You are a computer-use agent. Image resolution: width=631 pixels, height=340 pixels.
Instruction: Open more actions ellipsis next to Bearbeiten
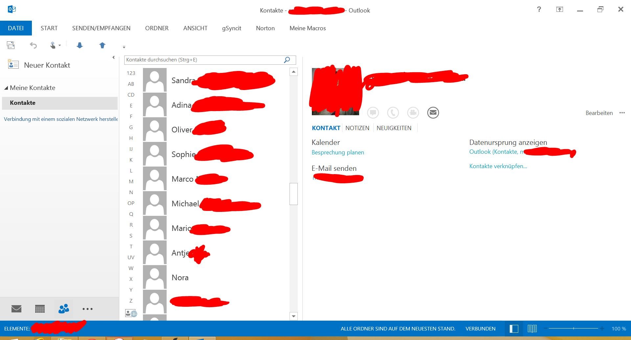point(622,113)
